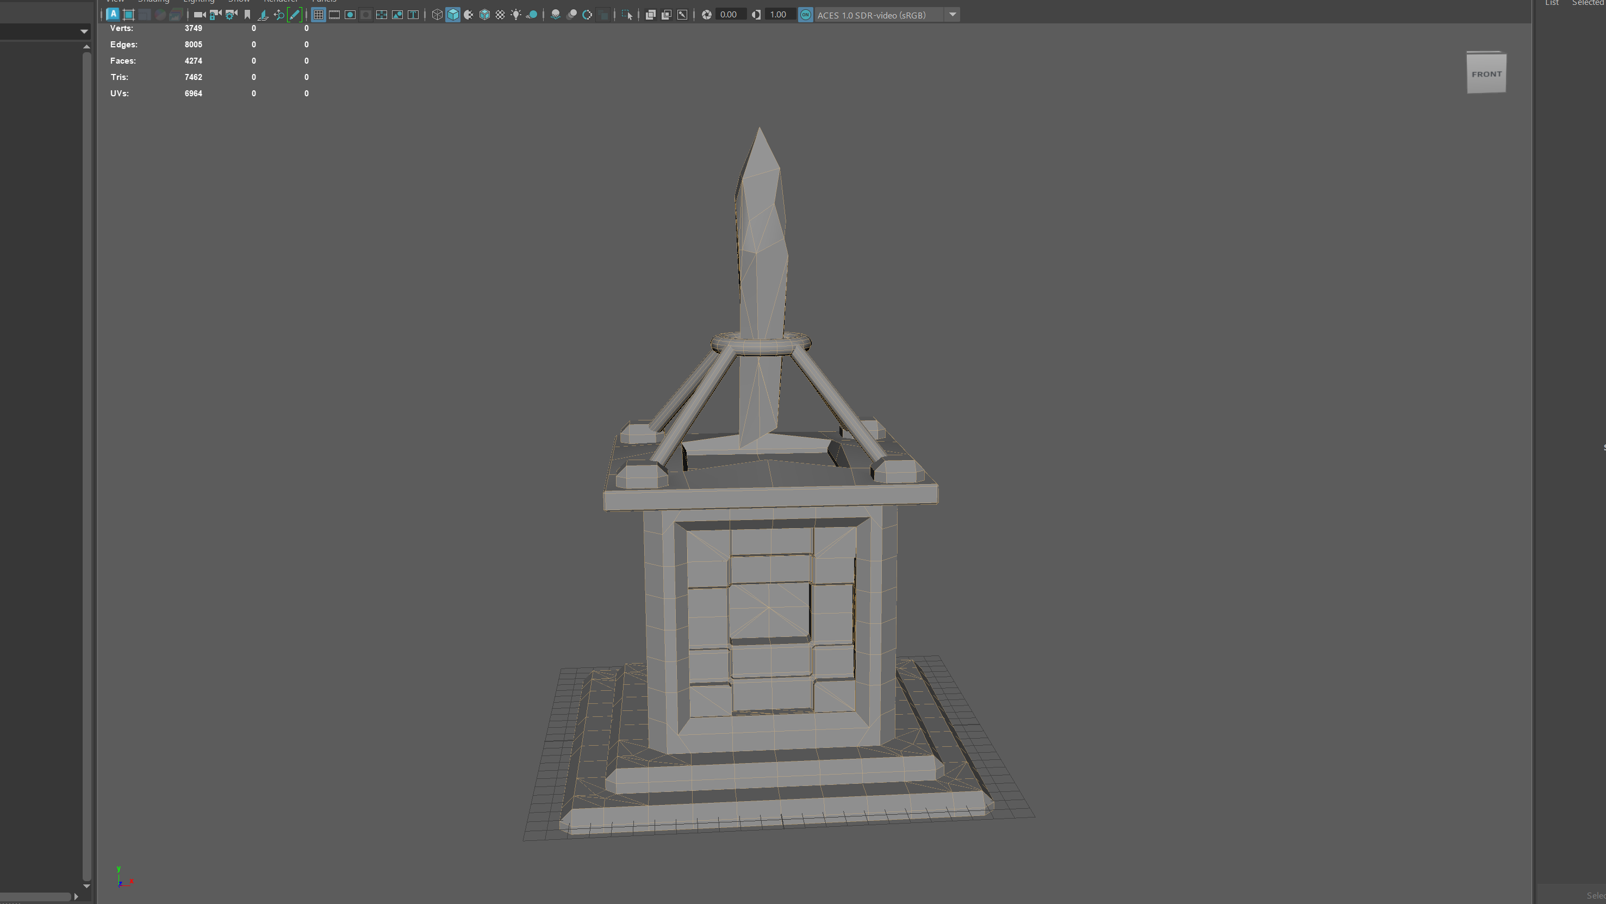Image resolution: width=1606 pixels, height=904 pixels.
Task: Toggle the viewport Grid display
Action: pyautogui.click(x=319, y=14)
